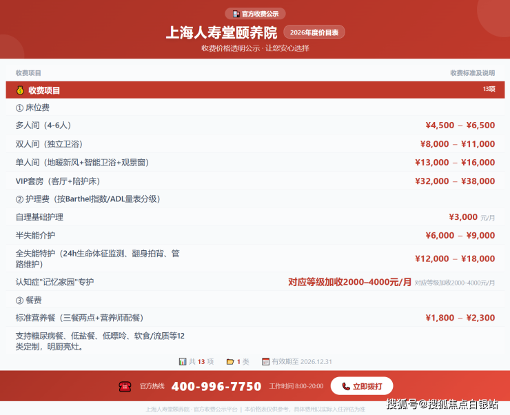Image resolution: width=510 pixels, height=415 pixels.
Task: Click the price ¥1,800 – ¥2,300
Action: pos(460,318)
